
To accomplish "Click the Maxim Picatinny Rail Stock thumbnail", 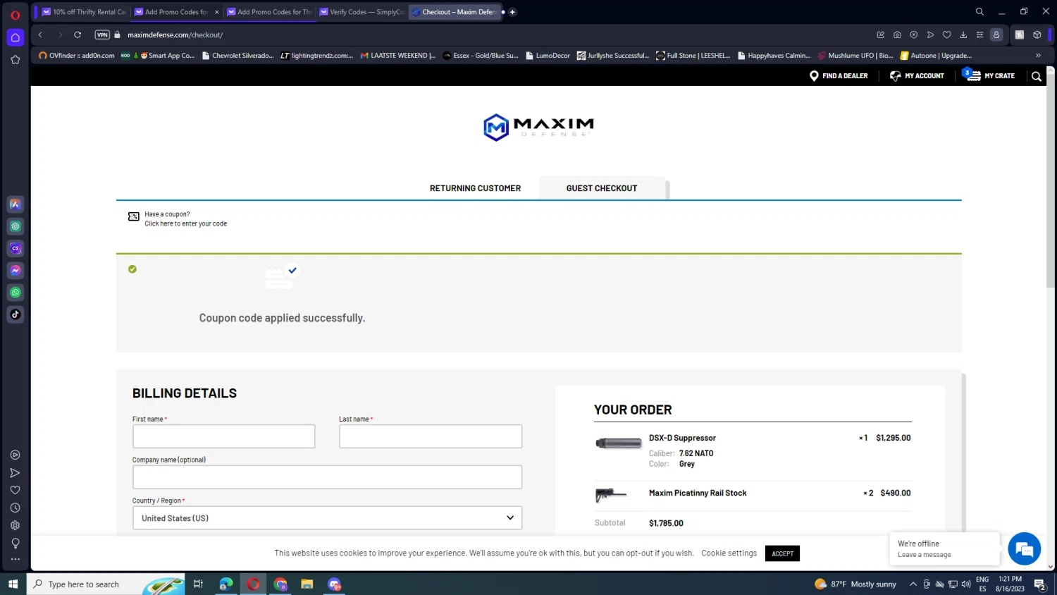I will click(x=611, y=495).
